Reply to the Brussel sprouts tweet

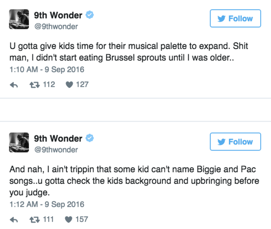coord(14,85)
